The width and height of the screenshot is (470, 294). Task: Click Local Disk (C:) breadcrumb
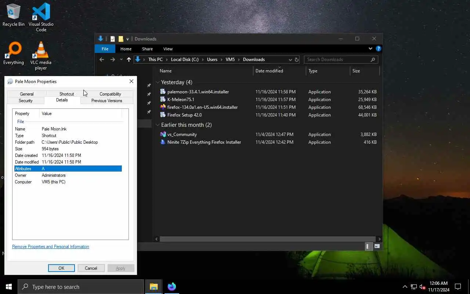pyautogui.click(x=185, y=60)
